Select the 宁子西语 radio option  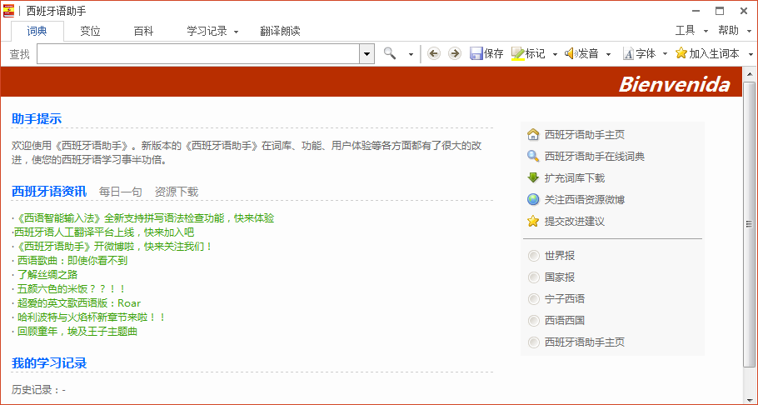534,299
